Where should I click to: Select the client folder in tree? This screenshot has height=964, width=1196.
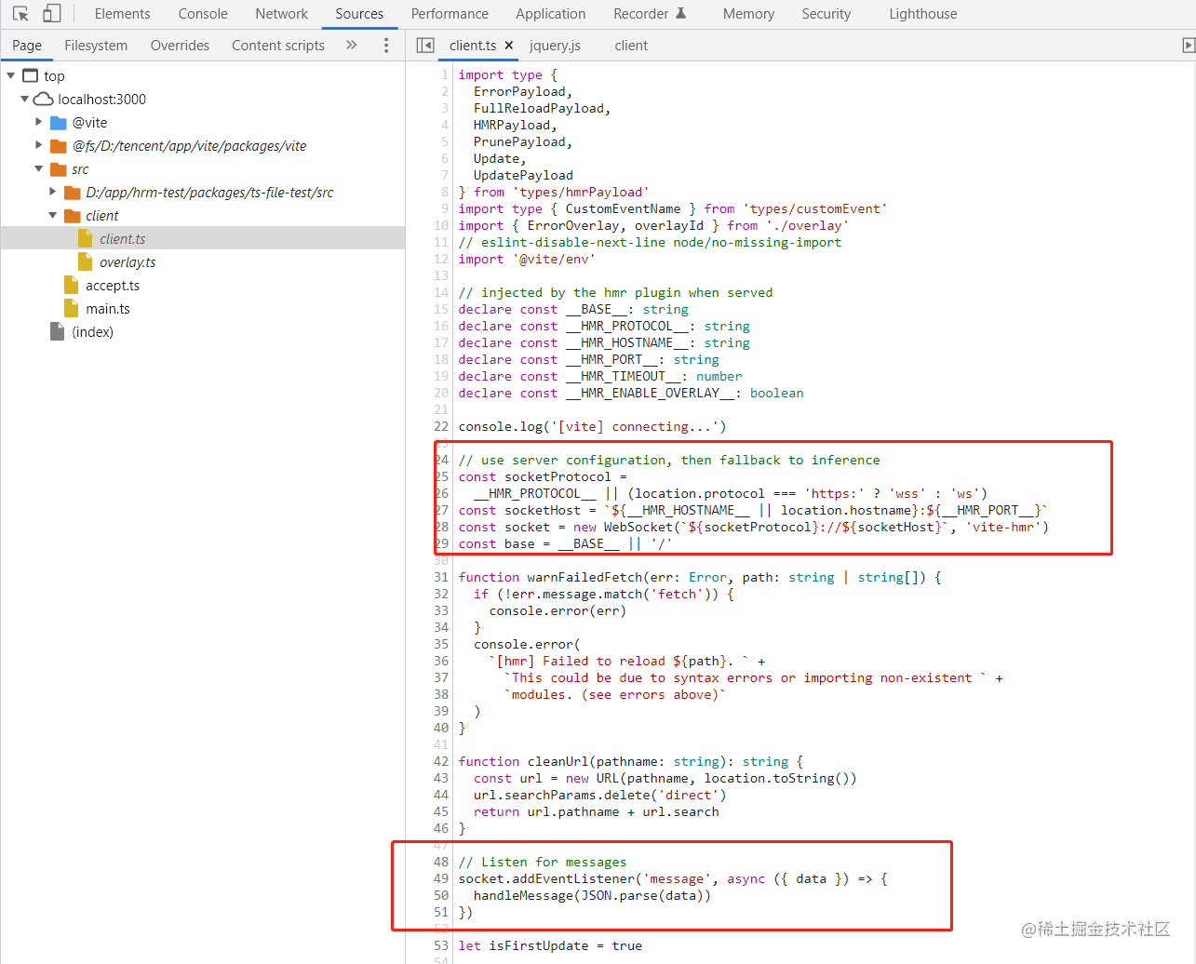101,216
